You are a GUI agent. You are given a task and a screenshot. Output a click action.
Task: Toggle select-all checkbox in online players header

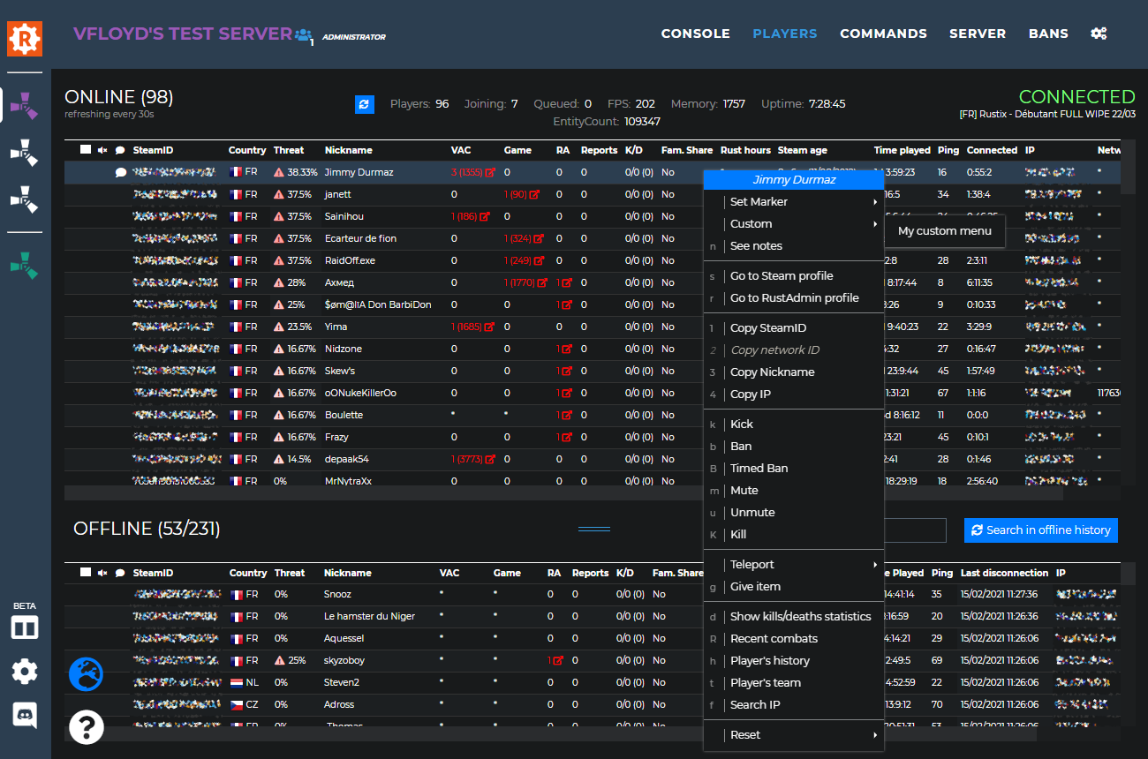(x=86, y=149)
